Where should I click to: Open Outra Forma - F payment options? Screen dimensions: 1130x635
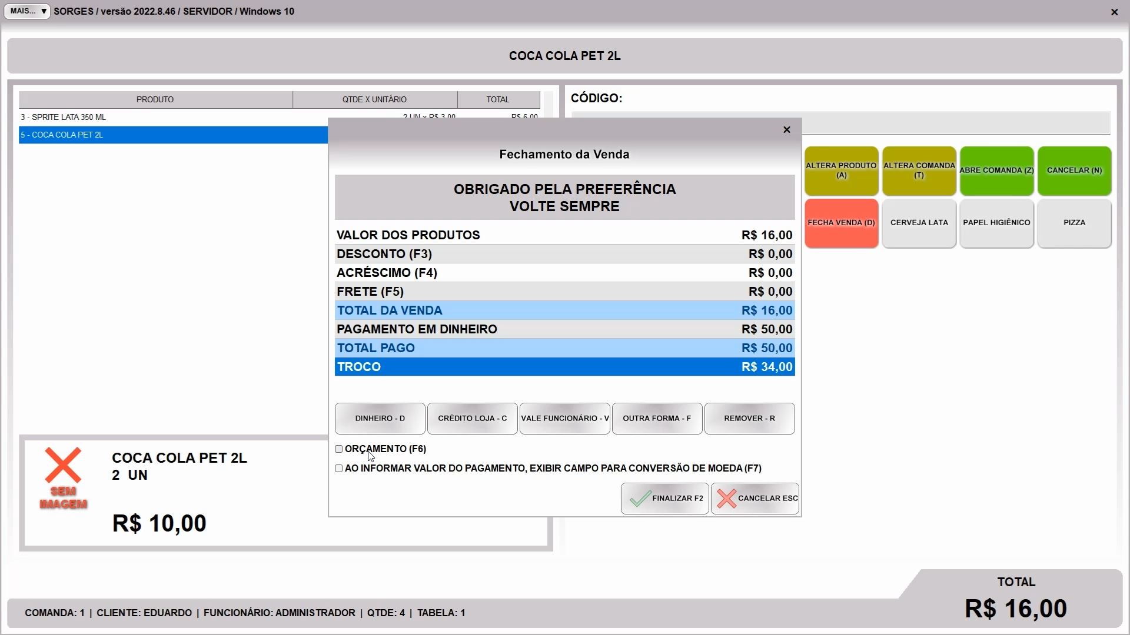pos(657,419)
